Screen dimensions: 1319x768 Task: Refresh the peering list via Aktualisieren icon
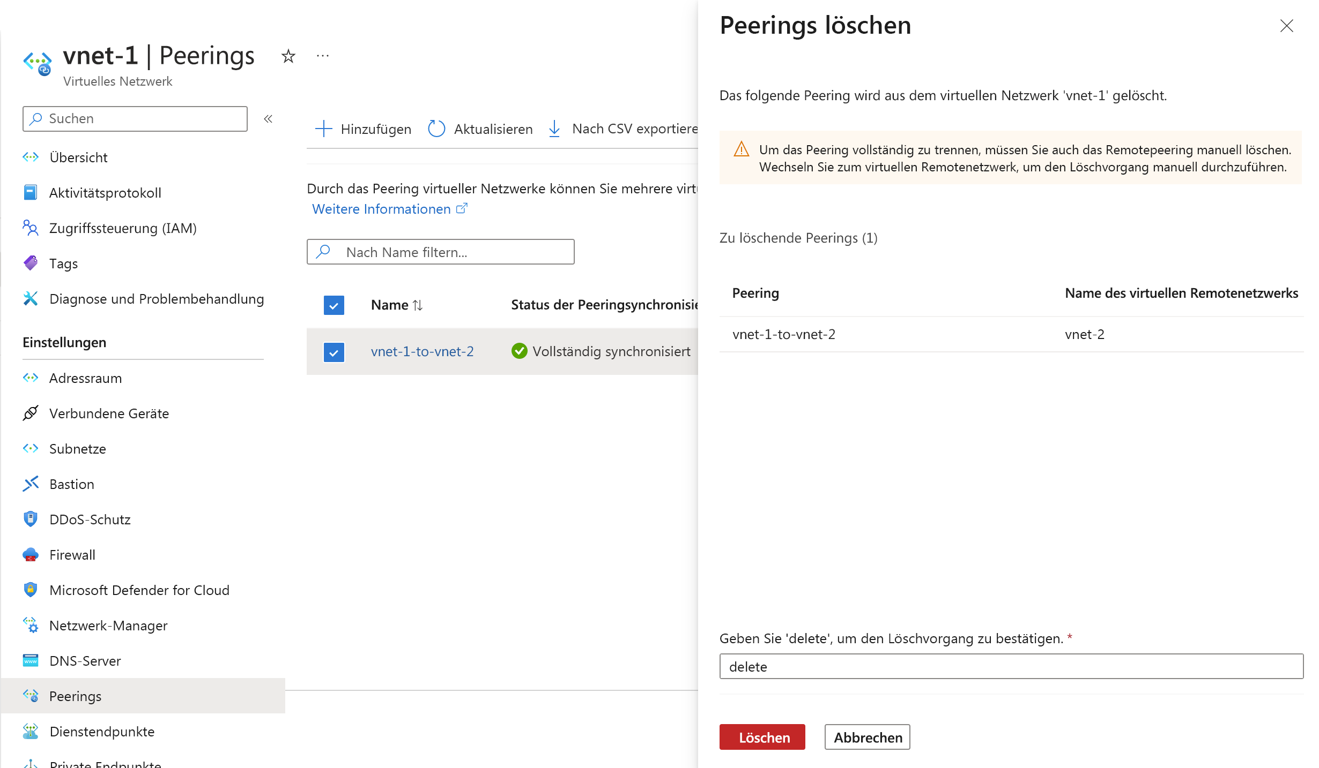pyautogui.click(x=436, y=129)
